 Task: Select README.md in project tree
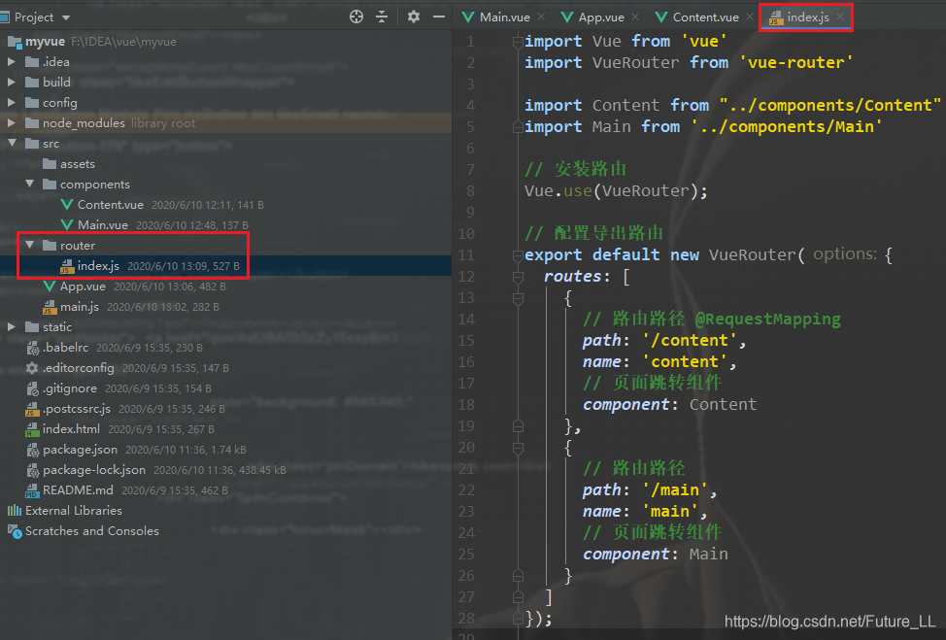pyautogui.click(x=78, y=490)
